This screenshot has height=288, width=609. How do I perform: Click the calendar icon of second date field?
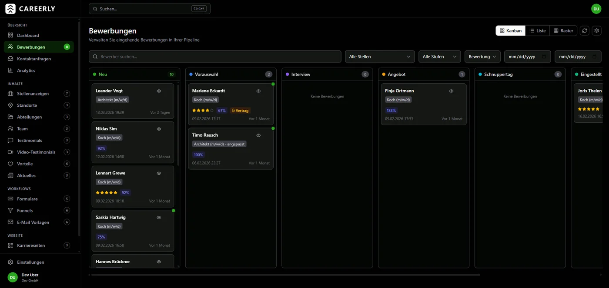coord(595,57)
